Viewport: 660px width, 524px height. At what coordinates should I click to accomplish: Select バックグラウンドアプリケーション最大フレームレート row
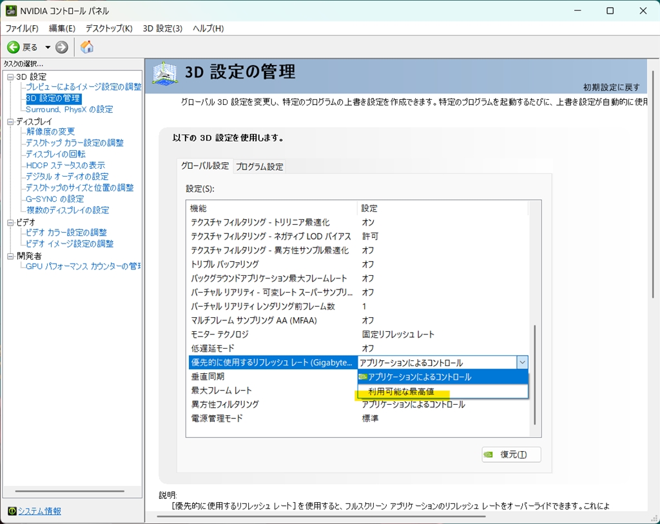tap(357, 278)
